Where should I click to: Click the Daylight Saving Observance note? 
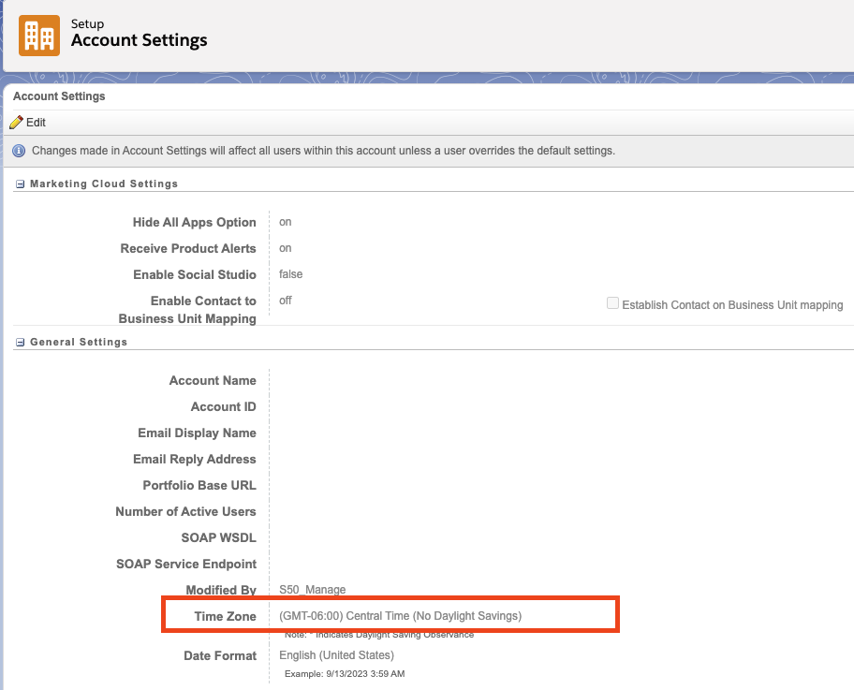[379, 635]
